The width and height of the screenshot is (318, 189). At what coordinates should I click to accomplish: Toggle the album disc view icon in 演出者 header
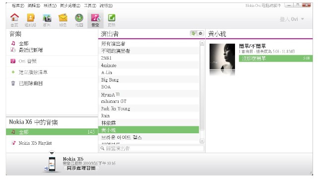tap(200, 33)
